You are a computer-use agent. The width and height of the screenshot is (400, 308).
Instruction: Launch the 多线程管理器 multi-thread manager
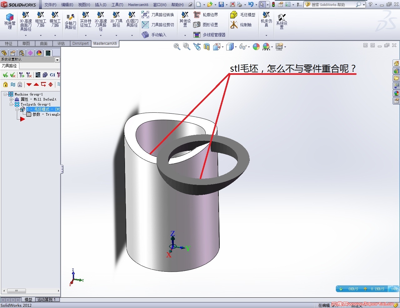(x=209, y=35)
